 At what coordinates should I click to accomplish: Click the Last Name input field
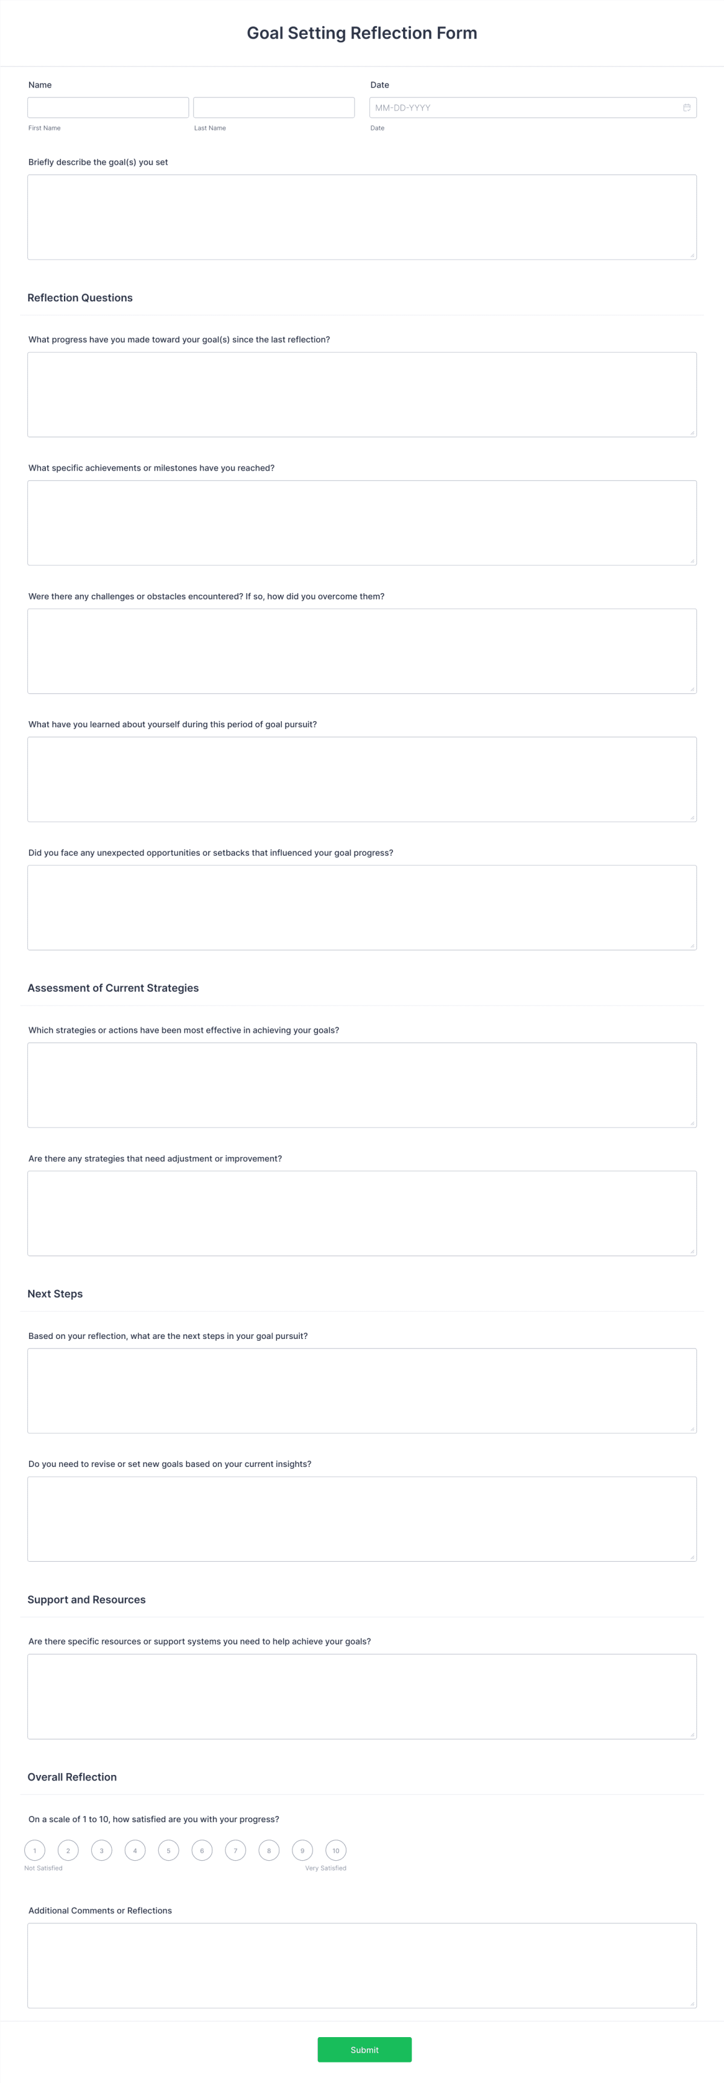point(273,107)
